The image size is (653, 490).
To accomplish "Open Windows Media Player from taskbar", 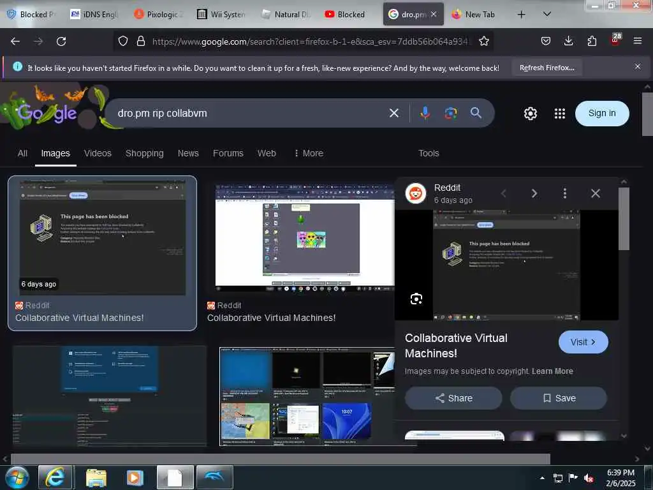I will tap(135, 477).
